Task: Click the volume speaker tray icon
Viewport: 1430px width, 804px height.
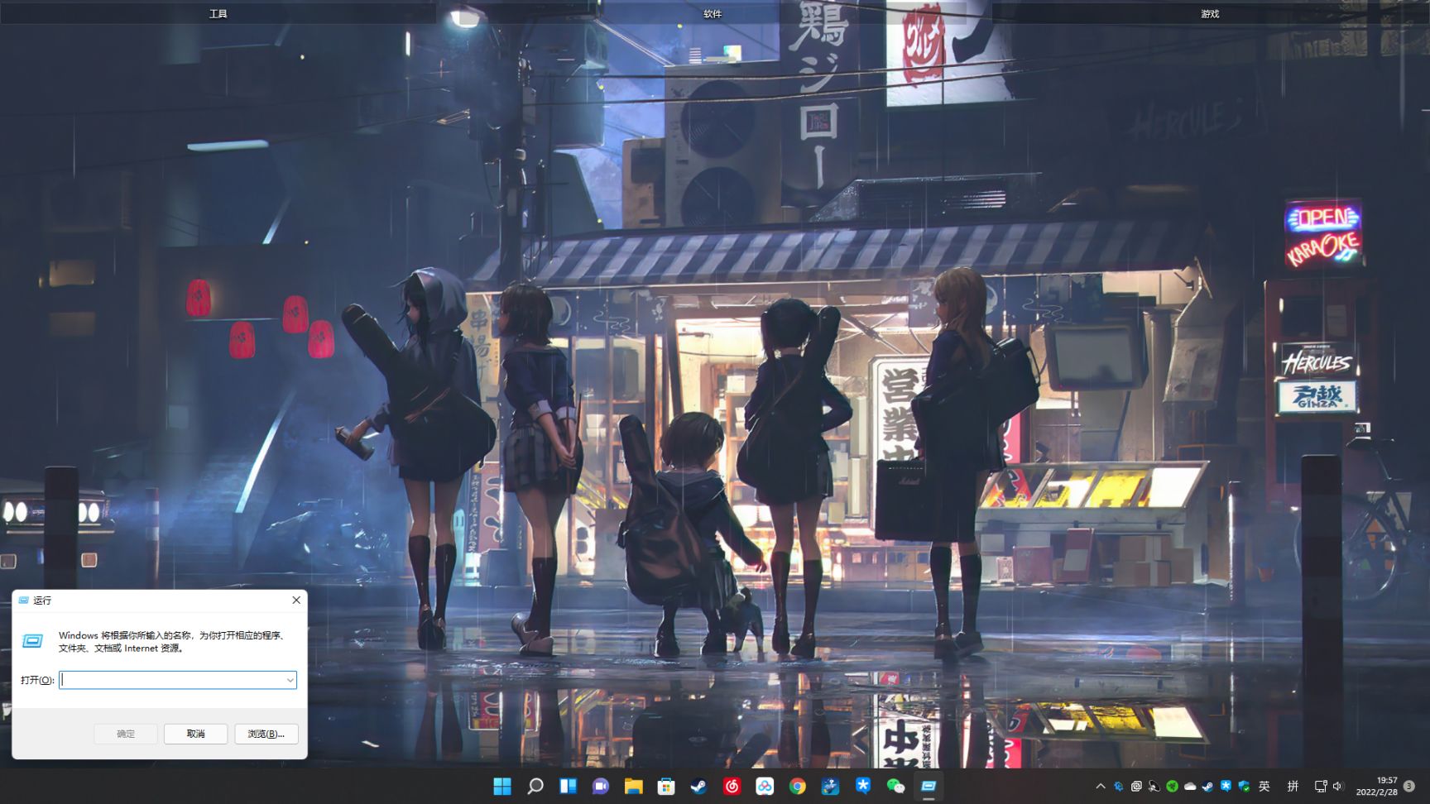Action: pyautogui.click(x=1337, y=787)
